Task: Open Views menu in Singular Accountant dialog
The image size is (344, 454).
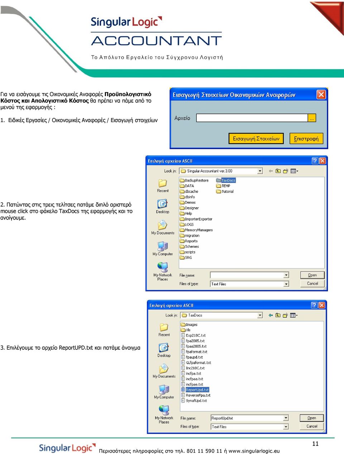Action: [x=294, y=171]
